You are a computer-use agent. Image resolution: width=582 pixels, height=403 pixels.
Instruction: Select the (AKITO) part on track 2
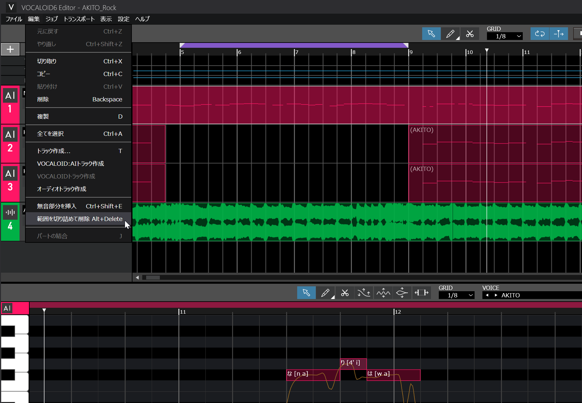coord(495,144)
